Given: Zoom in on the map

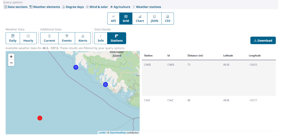Looking at the screenshot, I should point(11,57).
